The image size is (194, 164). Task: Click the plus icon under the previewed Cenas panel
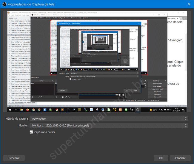point(33,97)
